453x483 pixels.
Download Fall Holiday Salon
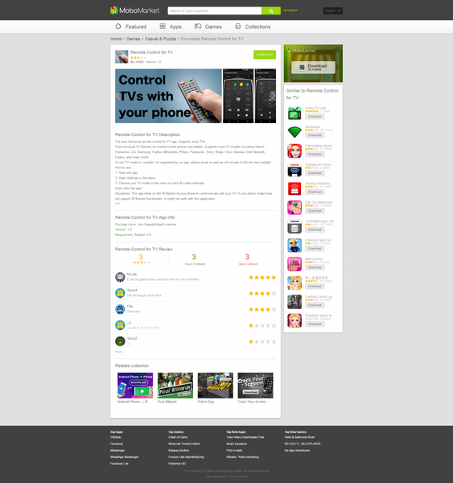[315, 154]
